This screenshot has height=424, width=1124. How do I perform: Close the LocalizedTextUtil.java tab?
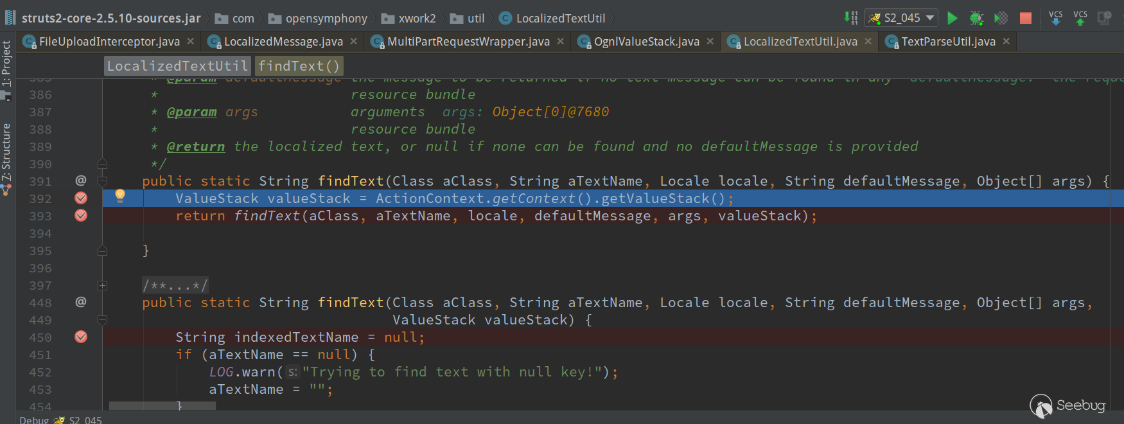[868, 41]
